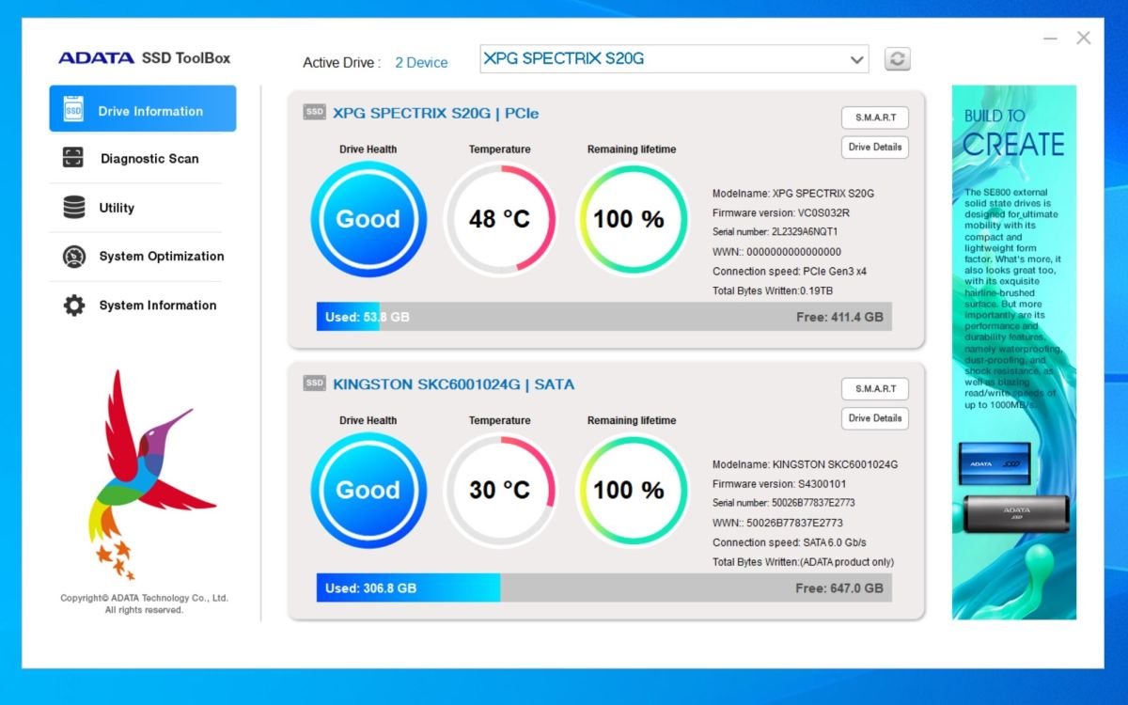Open S.M.A.R.T for XPG SPECTRIX S20G

[x=874, y=117]
